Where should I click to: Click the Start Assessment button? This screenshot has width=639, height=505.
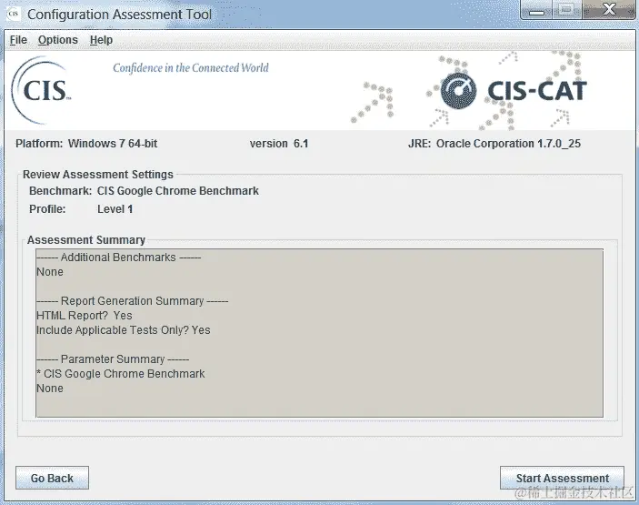[562, 478]
